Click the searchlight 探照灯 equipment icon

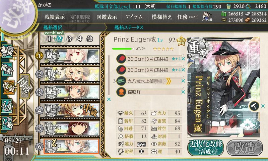click(121, 92)
